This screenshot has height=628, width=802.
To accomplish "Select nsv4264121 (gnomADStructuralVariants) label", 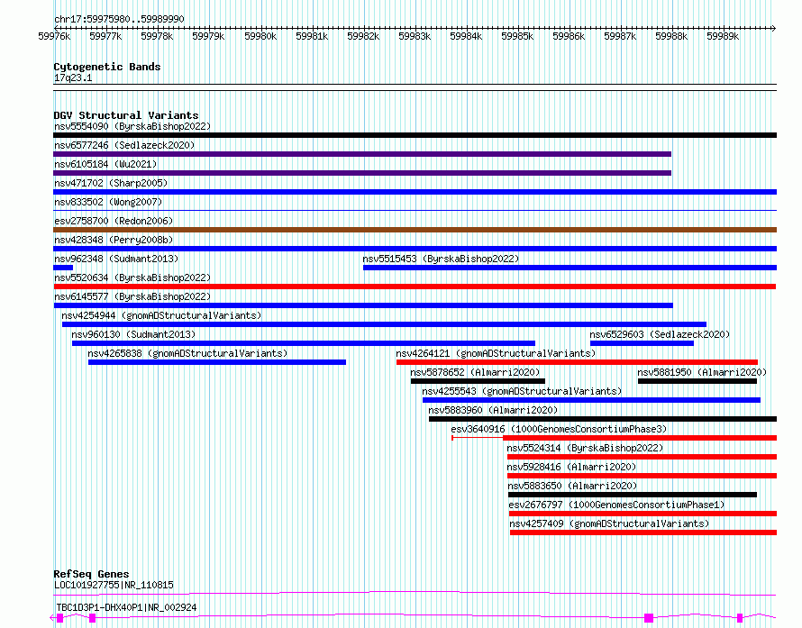I will click(x=496, y=353).
